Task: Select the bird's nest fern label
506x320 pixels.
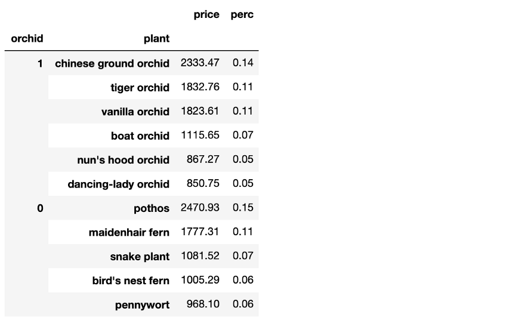Action: [x=131, y=281]
